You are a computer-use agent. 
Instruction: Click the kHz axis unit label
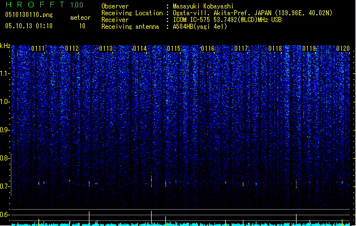coord(5,46)
